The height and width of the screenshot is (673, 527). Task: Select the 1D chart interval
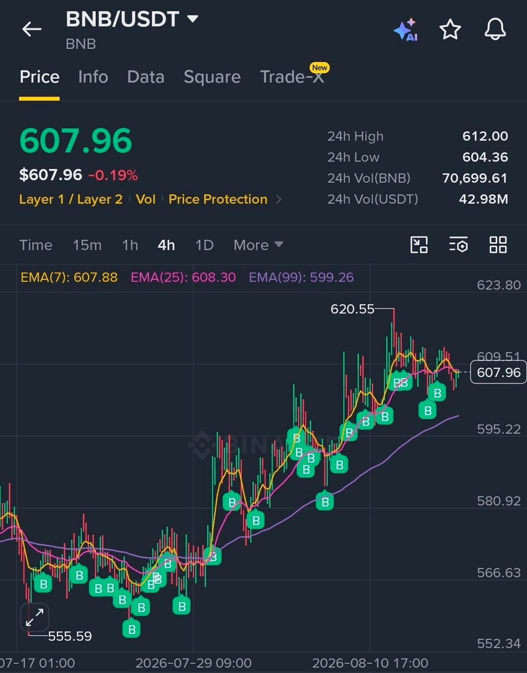(x=204, y=245)
